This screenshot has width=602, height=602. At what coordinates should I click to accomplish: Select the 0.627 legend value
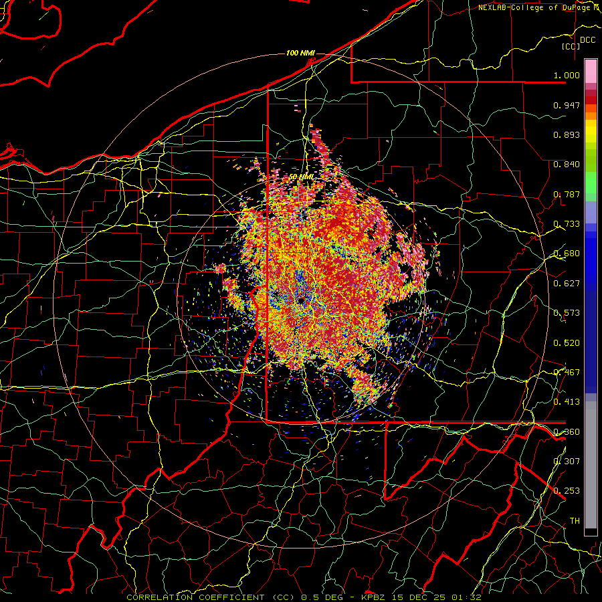[567, 284]
